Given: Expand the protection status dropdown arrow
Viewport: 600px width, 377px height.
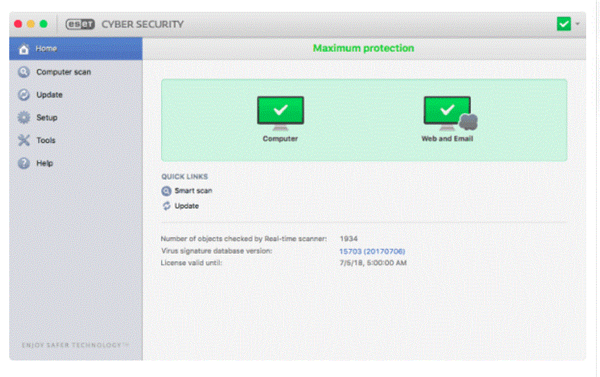Looking at the screenshot, I should (x=578, y=24).
